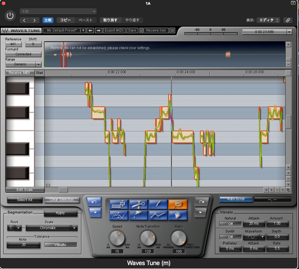Click the Save preset button
This screenshot has height=269, width=299.
[x=132, y=30]
